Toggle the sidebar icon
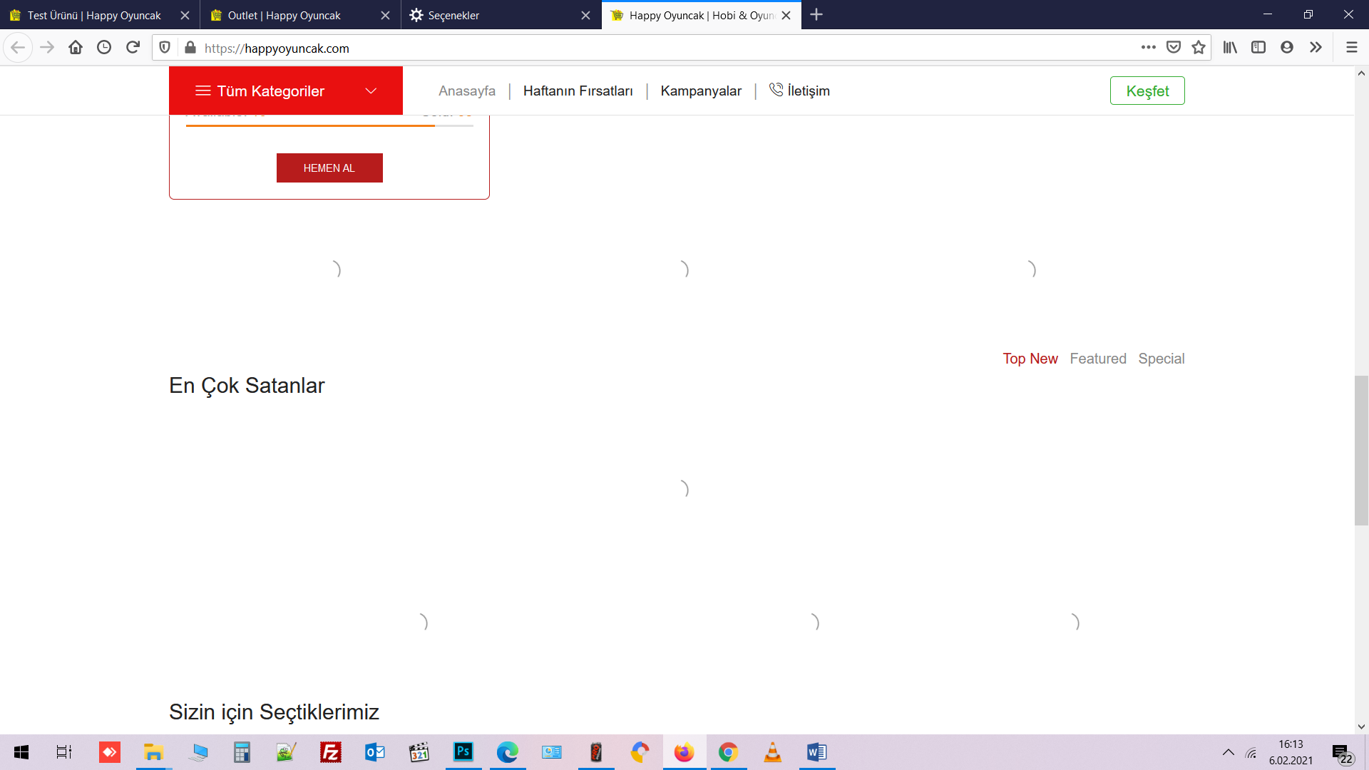This screenshot has width=1369, height=770. 1258,48
